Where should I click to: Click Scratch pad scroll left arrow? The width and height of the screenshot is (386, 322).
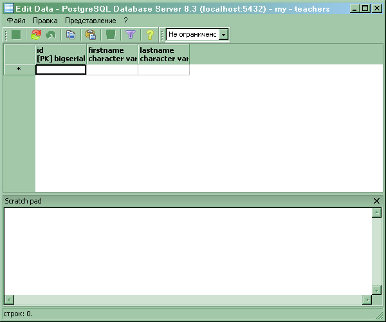[9, 299]
